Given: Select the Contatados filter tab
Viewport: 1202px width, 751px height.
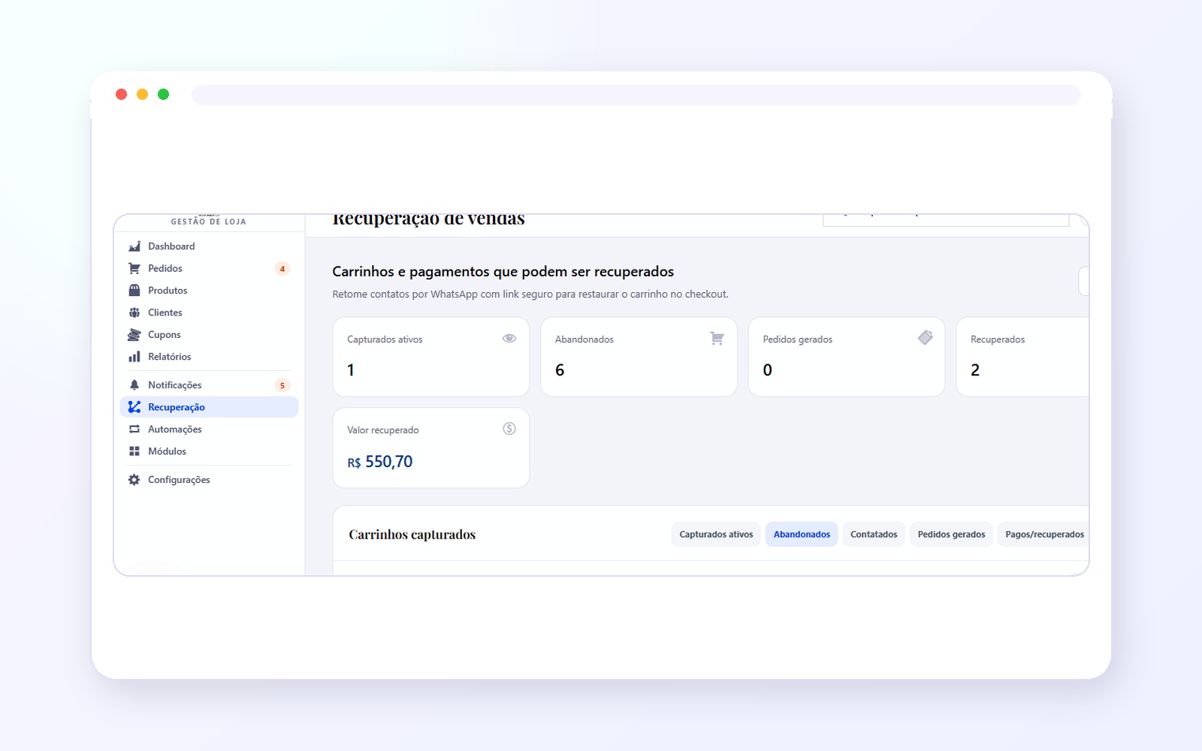Looking at the screenshot, I should point(874,535).
